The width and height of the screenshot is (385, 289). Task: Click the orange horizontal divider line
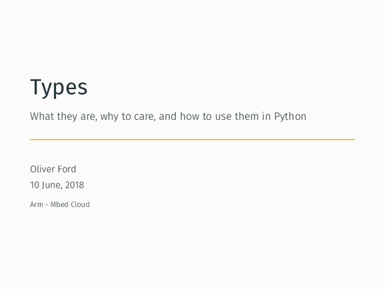point(192,140)
